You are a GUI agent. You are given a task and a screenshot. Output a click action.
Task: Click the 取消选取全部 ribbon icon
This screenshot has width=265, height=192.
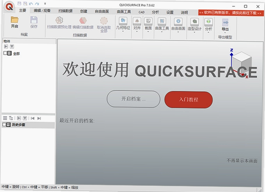click(104, 21)
